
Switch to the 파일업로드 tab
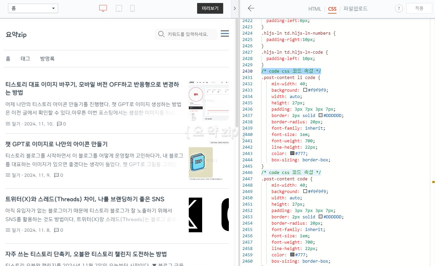(x=355, y=9)
